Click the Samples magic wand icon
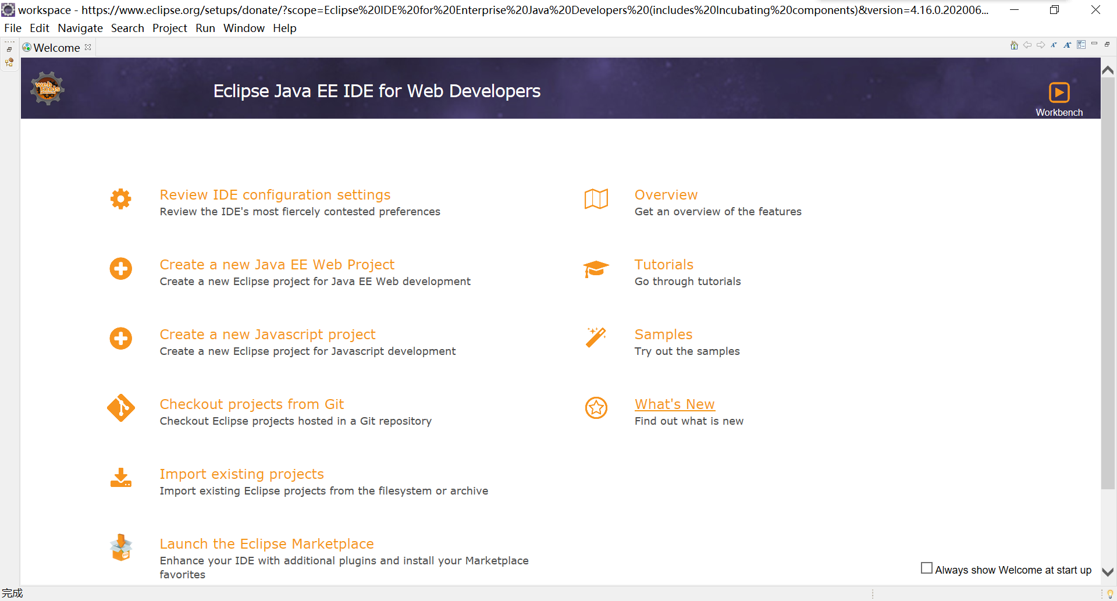 596,337
